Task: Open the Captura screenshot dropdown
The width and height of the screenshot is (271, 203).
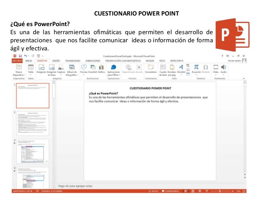Action: coord(61,73)
